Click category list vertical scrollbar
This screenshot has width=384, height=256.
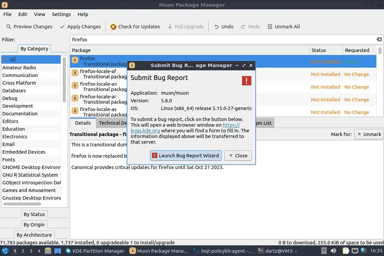(x=64, y=80)
